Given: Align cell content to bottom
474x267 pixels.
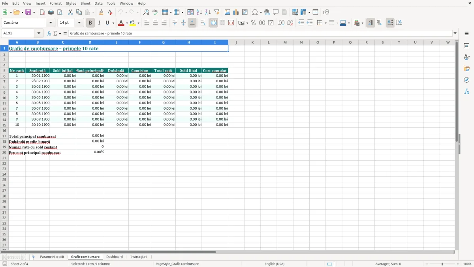Looking at the screenshot, I should [192, 23].
